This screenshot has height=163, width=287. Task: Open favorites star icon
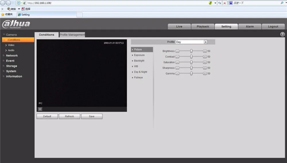coord(3,14)
